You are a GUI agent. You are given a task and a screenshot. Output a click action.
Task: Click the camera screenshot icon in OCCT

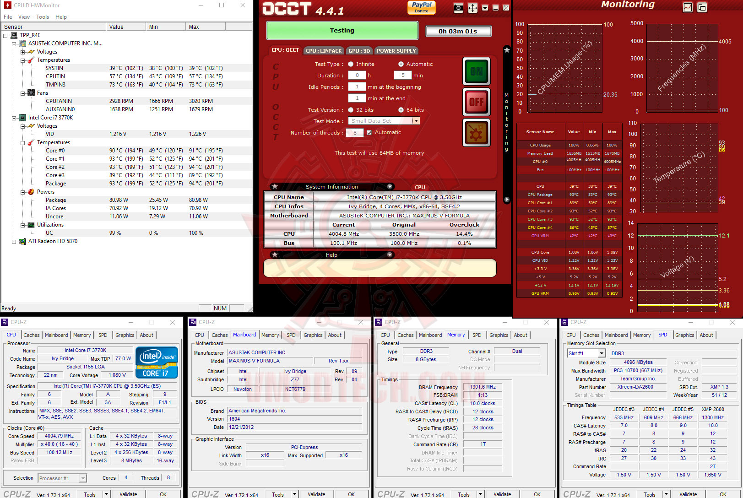click(x=458, y=8)
